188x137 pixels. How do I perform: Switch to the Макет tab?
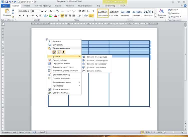pos(122,6)
